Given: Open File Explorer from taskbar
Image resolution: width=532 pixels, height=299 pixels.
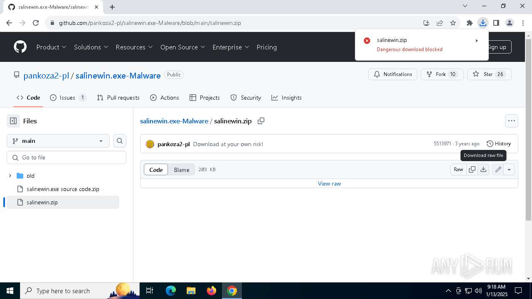Looking at the screenshot, I should [191, 291].
